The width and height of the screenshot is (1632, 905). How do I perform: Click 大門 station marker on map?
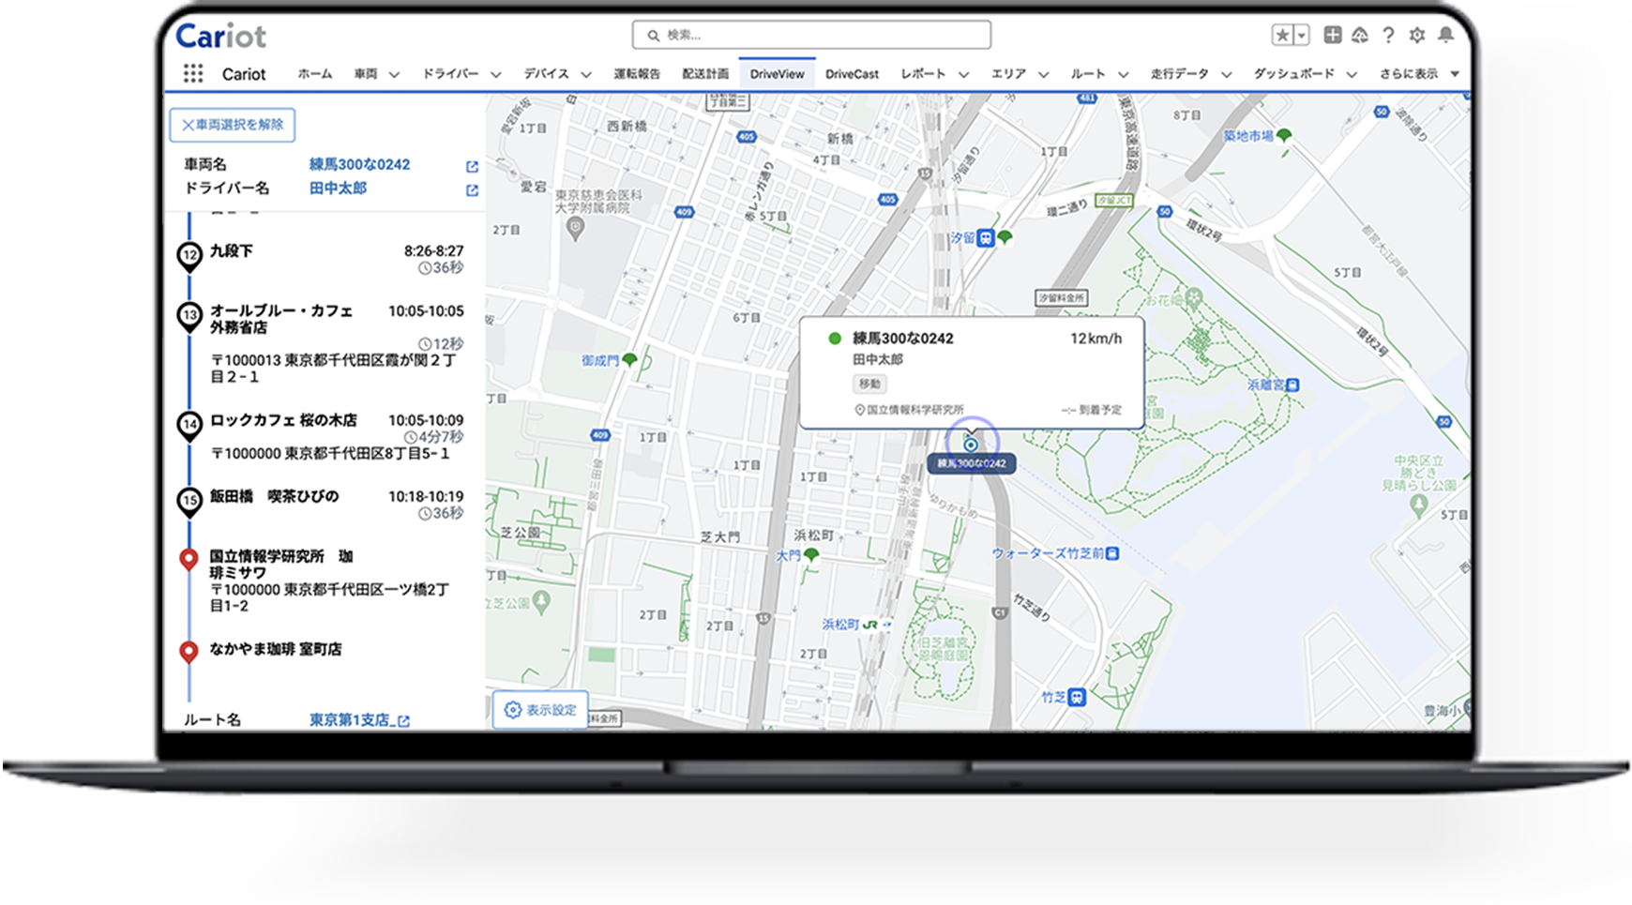click(x=811, y=556)
